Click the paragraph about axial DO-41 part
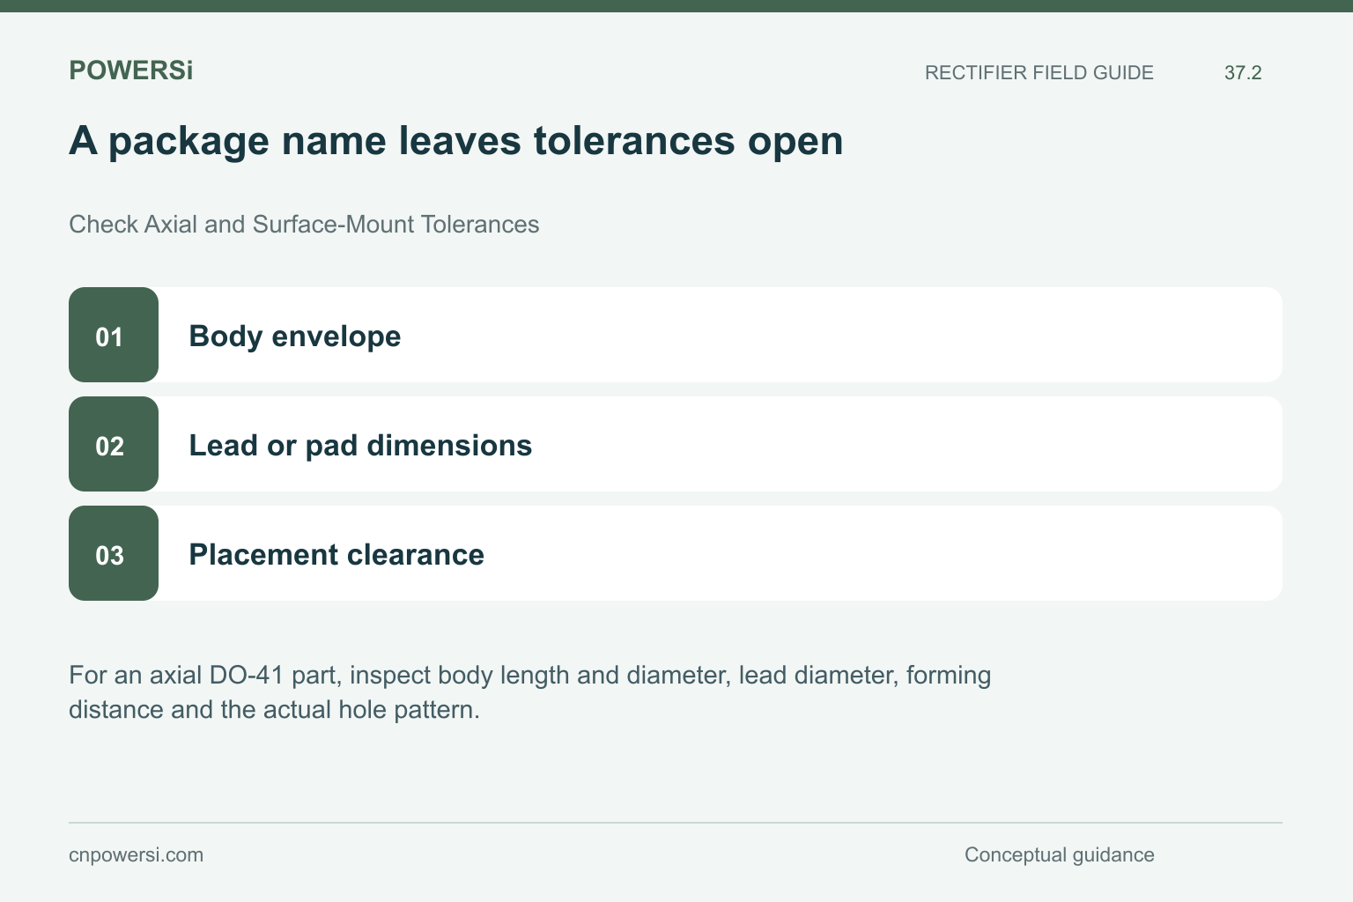This screenshot has height=902, width=1353. [529, 692]
